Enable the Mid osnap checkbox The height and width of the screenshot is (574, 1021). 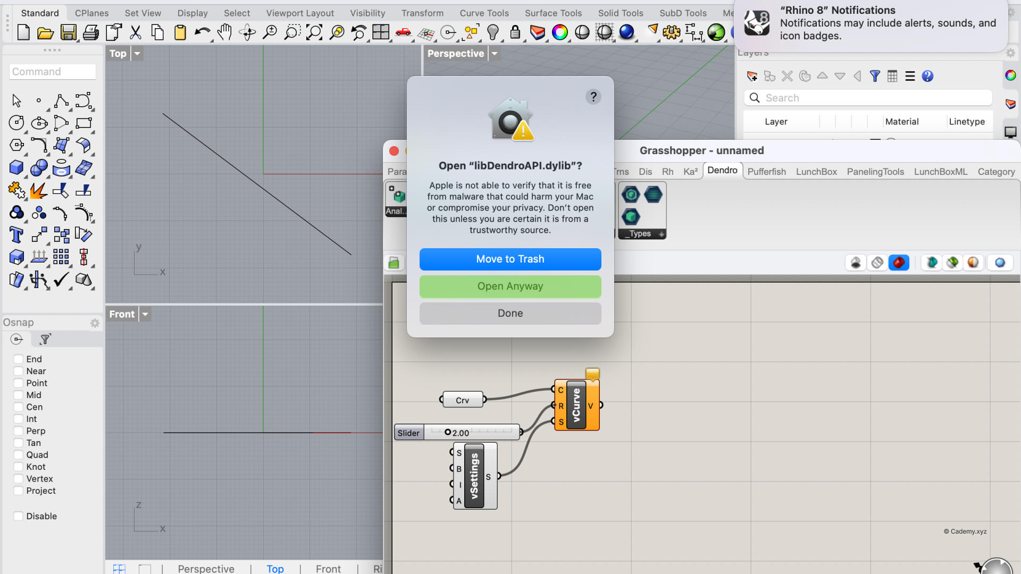18,395
